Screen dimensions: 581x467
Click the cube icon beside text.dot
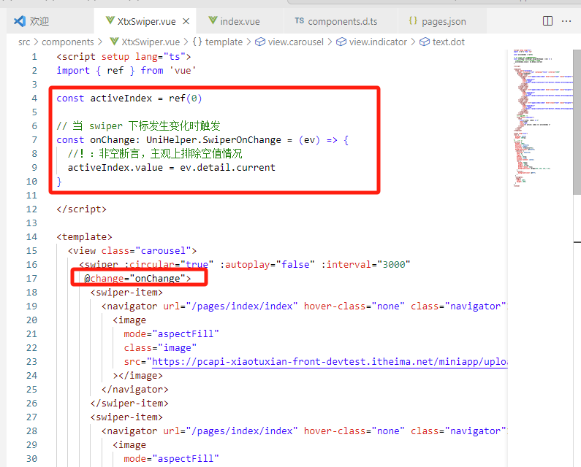(425, 42)
